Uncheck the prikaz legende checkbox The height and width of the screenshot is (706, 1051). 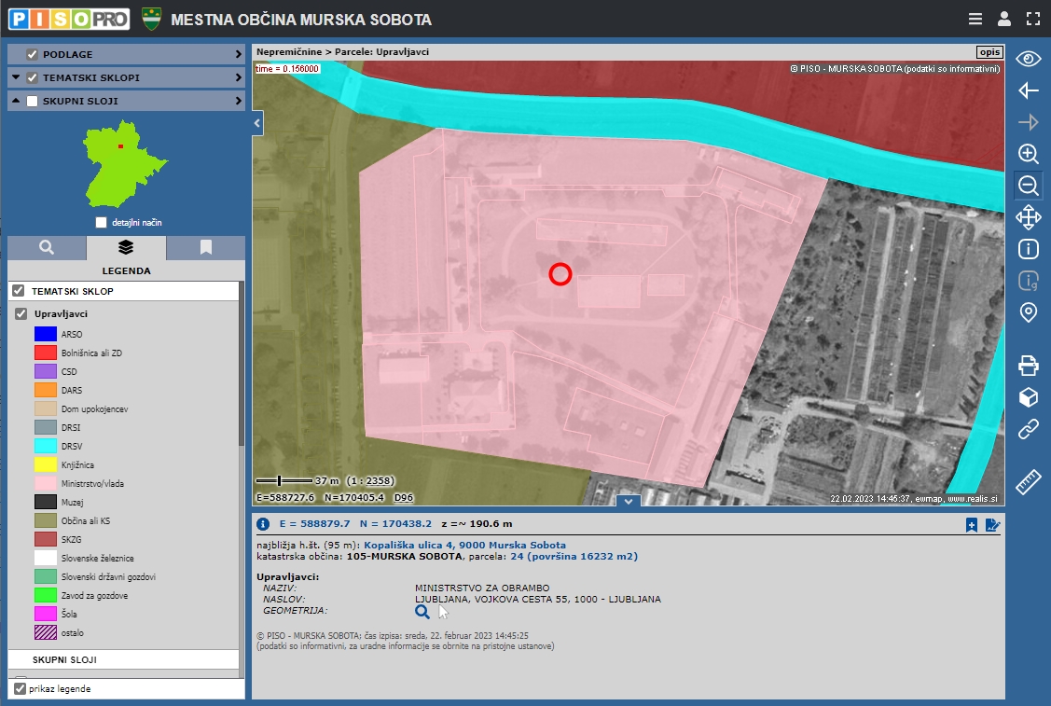(20, 688)
